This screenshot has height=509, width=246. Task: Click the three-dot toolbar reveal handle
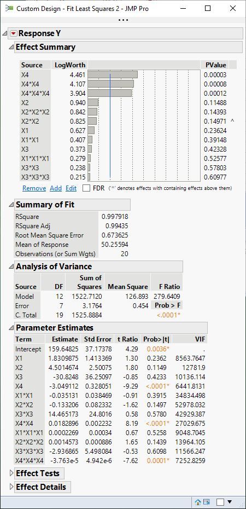123,20
